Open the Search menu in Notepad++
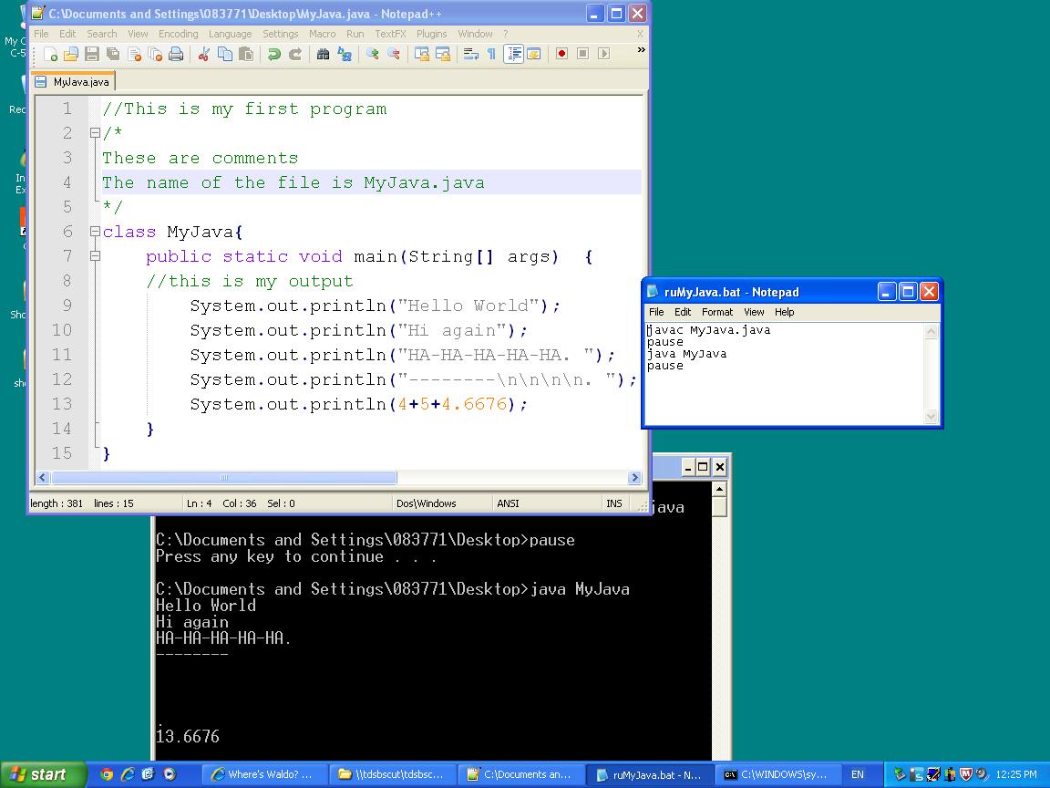The width and height of the screenshot is (1050, 788). tap(102, 34)
